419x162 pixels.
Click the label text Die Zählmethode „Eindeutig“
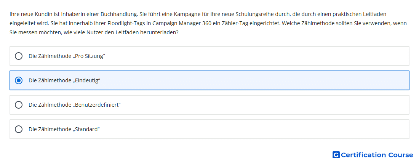coord(64,80)
